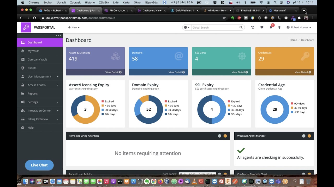Close the Windows Agent Monitor widget
This screenshot has height=187, width=334.
coord(304,136)
